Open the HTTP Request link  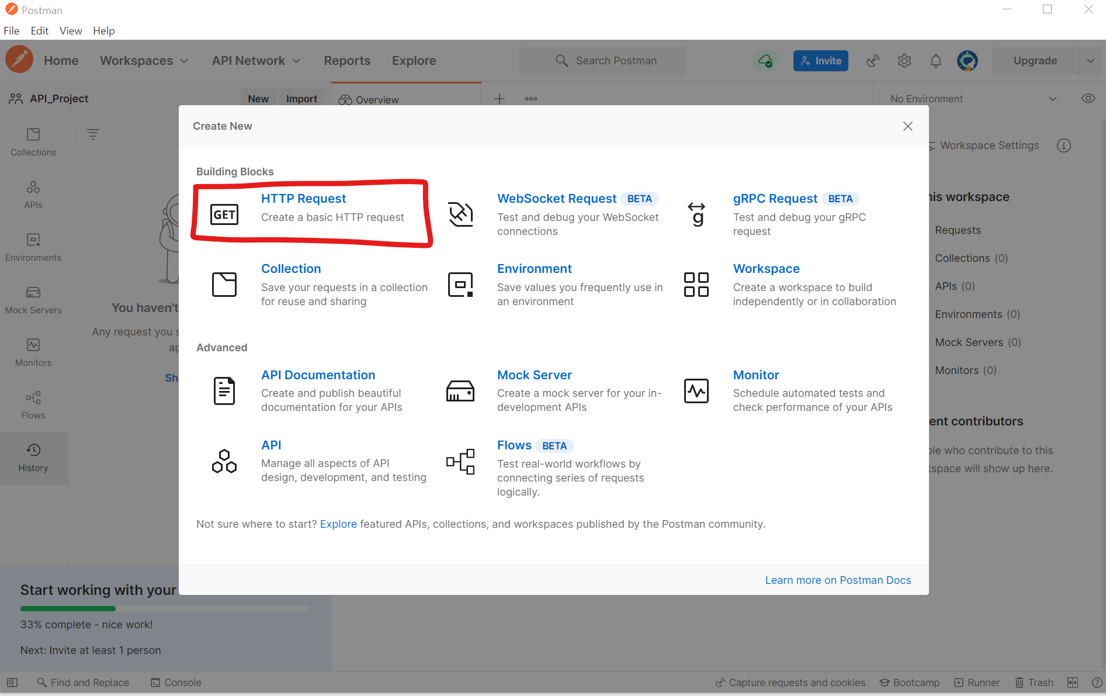pyautogui.click(x=304, y=199)
